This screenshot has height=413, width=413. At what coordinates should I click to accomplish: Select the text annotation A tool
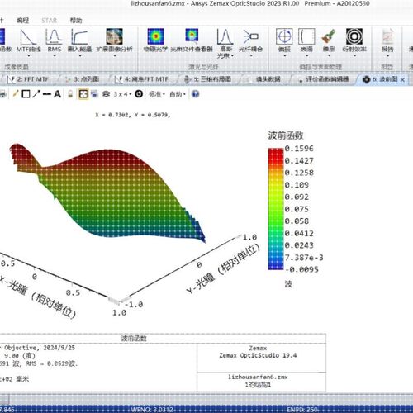click(57, 94)
